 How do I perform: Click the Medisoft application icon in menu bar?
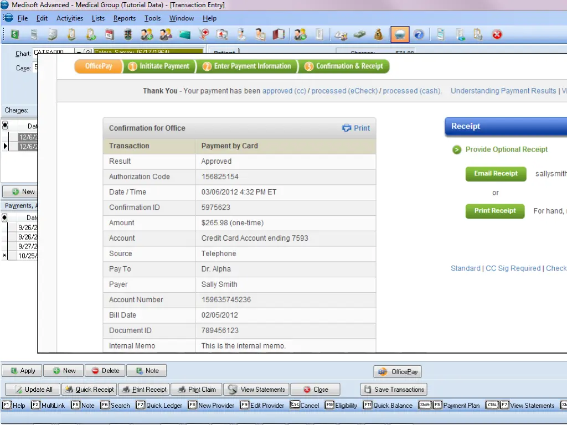[8, 18]
